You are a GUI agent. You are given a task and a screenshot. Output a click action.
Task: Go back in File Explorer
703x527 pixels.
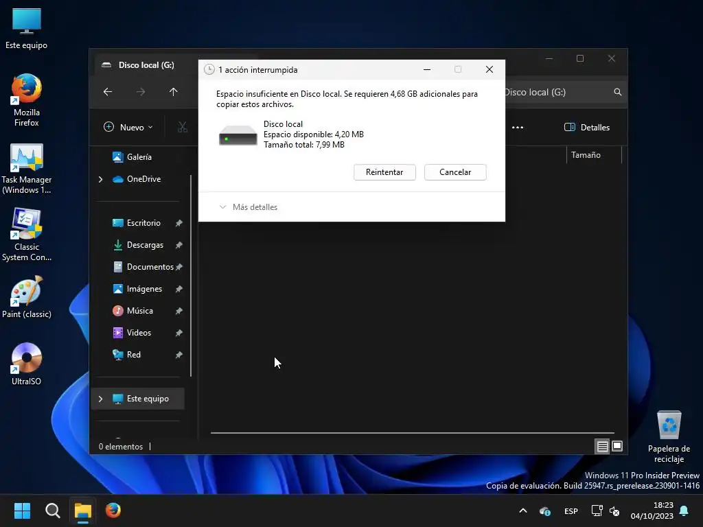[x=108, y=92]
